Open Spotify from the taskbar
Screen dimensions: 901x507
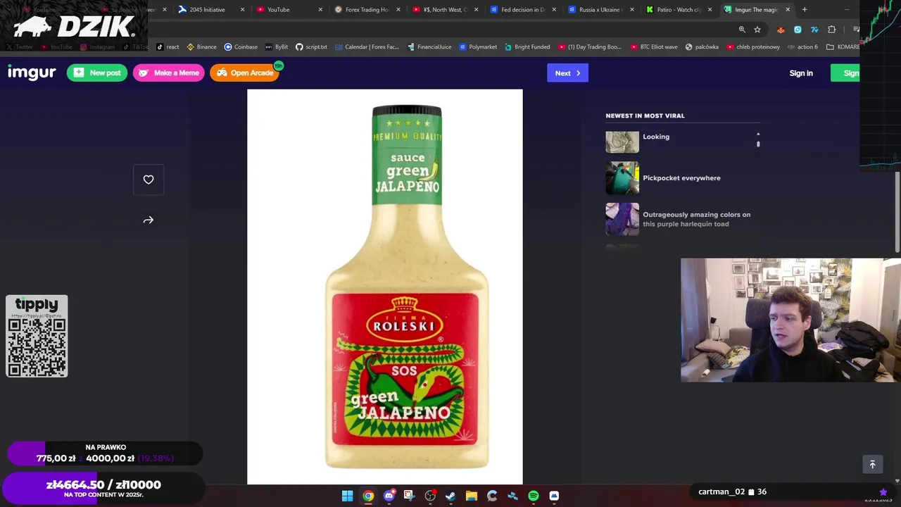[x=534, y=496]
